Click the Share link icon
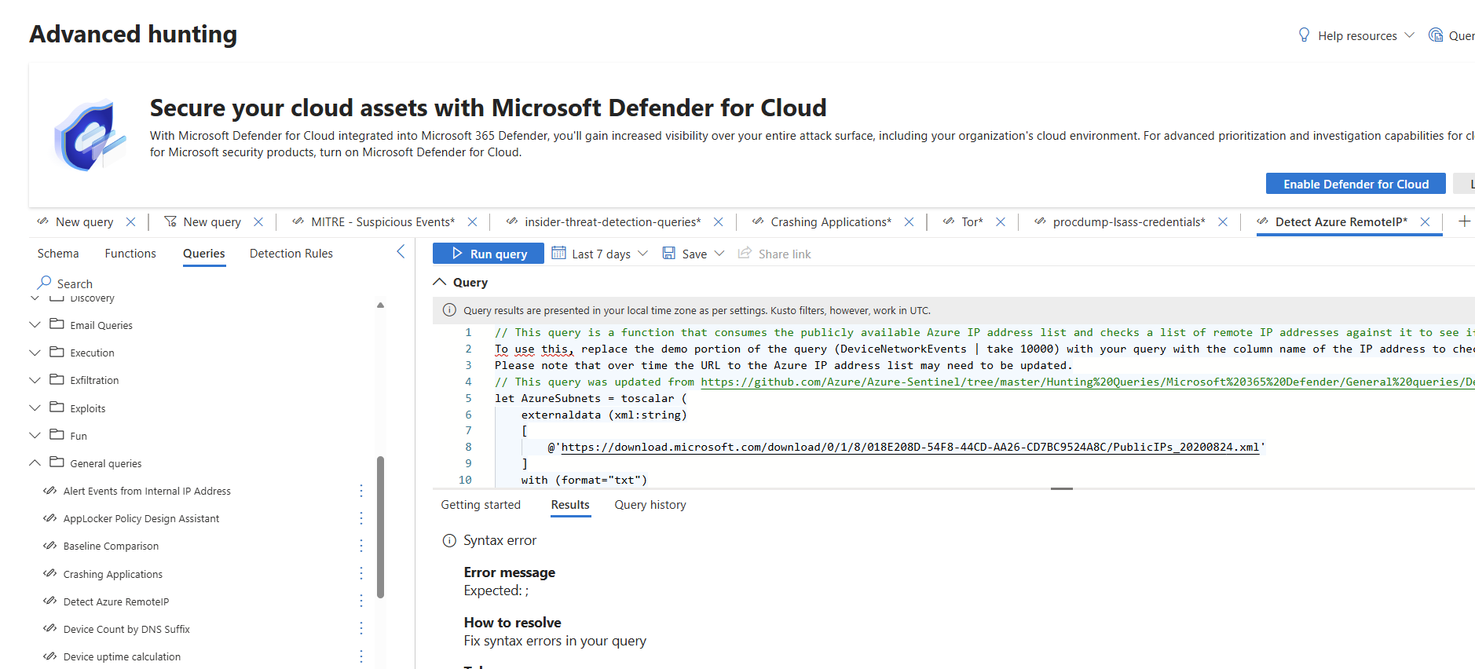The width and height of the screenshot is (1475, 669). point(745,253)
